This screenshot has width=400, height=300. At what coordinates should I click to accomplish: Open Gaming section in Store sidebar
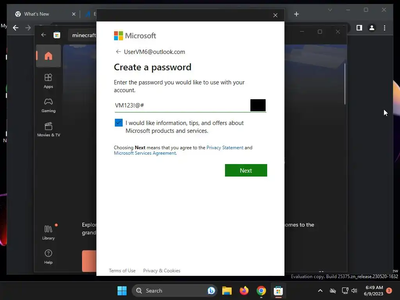(48, 105)
